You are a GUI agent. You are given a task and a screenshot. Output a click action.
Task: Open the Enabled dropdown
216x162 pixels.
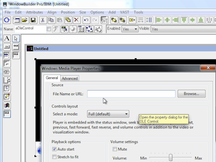tap(130, 29)
